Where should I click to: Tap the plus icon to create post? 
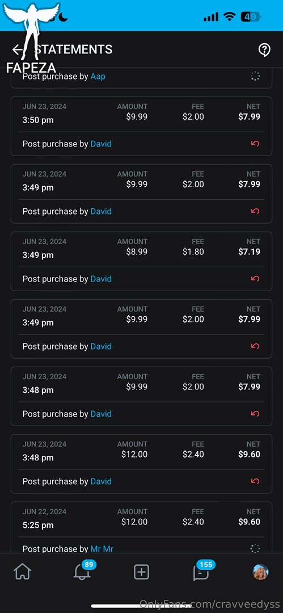pos(141,572)
